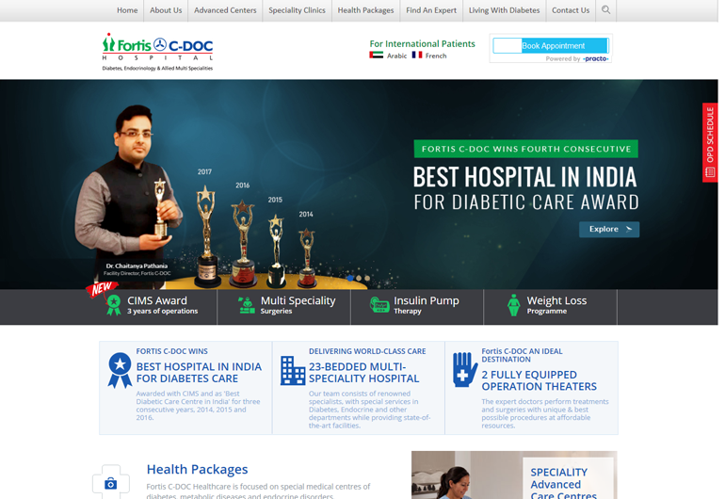Click the Weight Loss figure icon
Image resolution: width=725 pixels, height=499 pixels.
coord(513,305)
